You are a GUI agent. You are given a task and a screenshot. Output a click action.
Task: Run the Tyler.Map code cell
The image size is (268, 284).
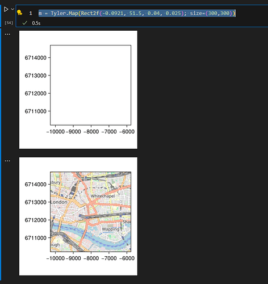(x=6, y=9)
